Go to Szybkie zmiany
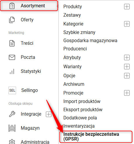 tap(79, 32)
